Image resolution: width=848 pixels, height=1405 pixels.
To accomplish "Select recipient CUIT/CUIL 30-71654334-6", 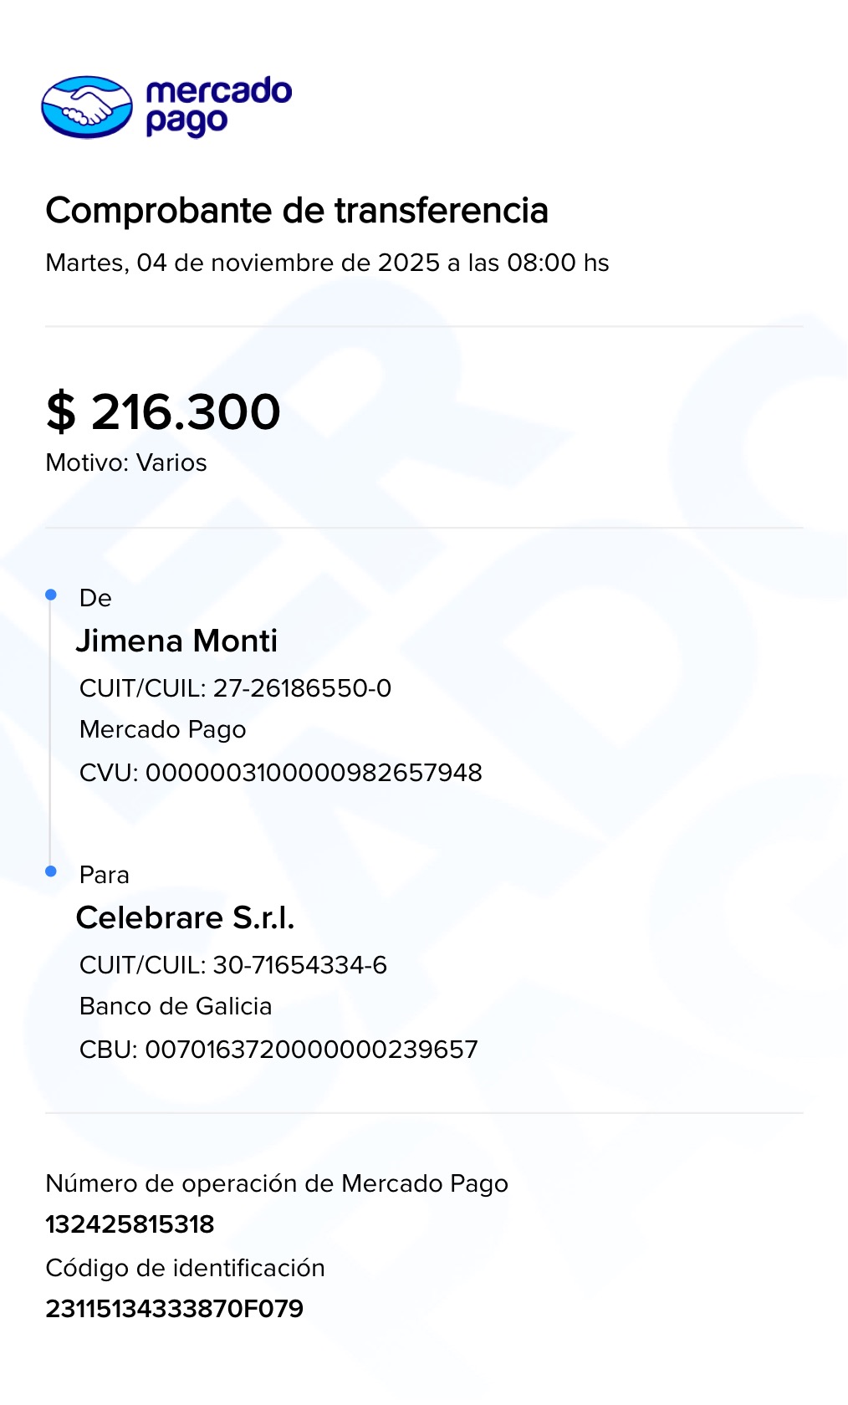I will pyautogui.click(x=233, y=965).
